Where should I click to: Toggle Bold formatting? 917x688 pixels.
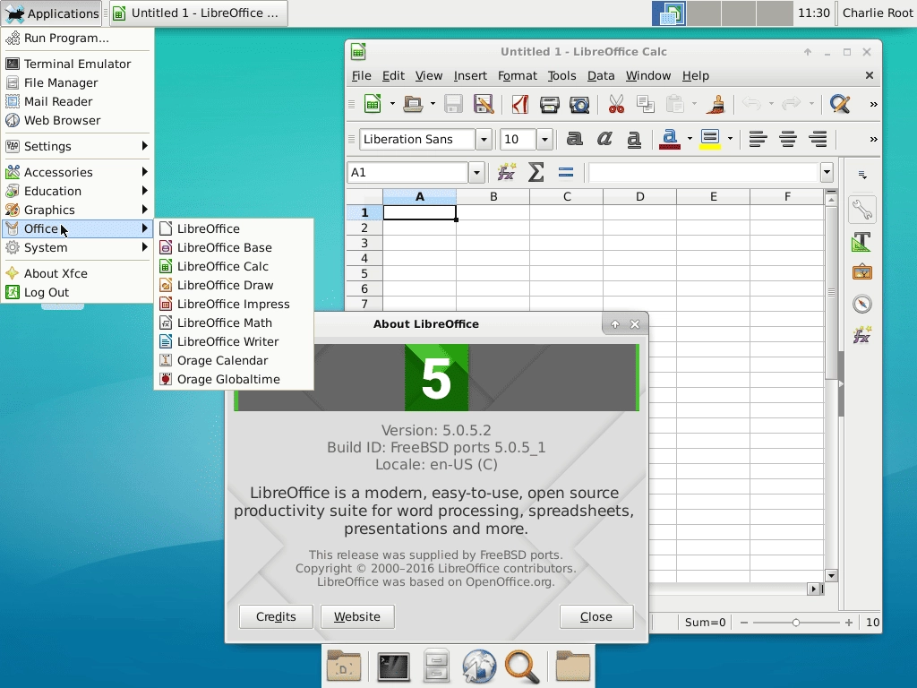point(574,139)
